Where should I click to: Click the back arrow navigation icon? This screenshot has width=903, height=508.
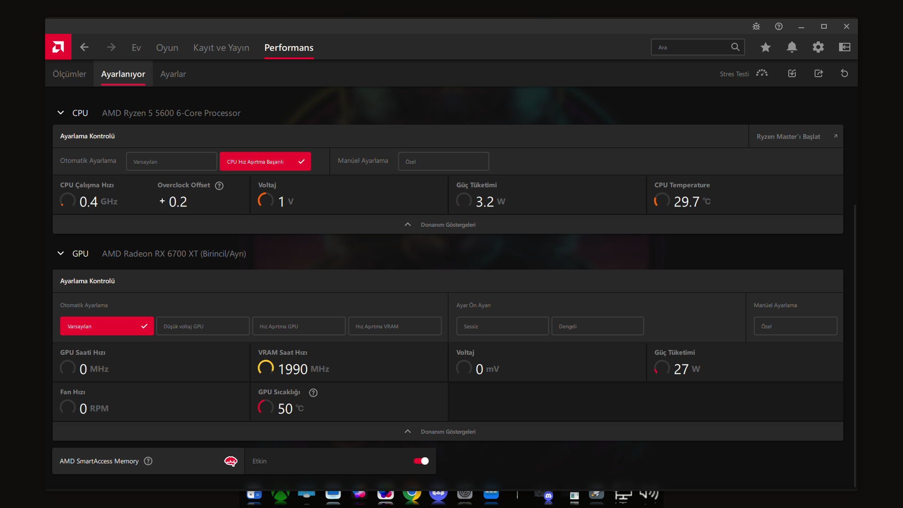(84, 47)
